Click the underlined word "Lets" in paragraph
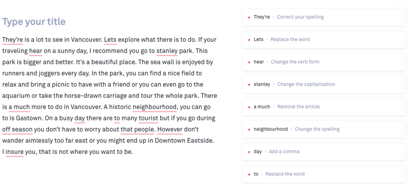Viewport: 408px width, 184px height. pyautogui.click(x=110, y=40)
